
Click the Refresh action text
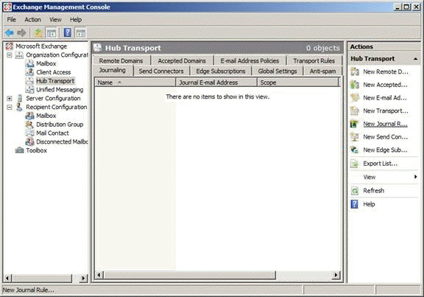tap(374, 191)
